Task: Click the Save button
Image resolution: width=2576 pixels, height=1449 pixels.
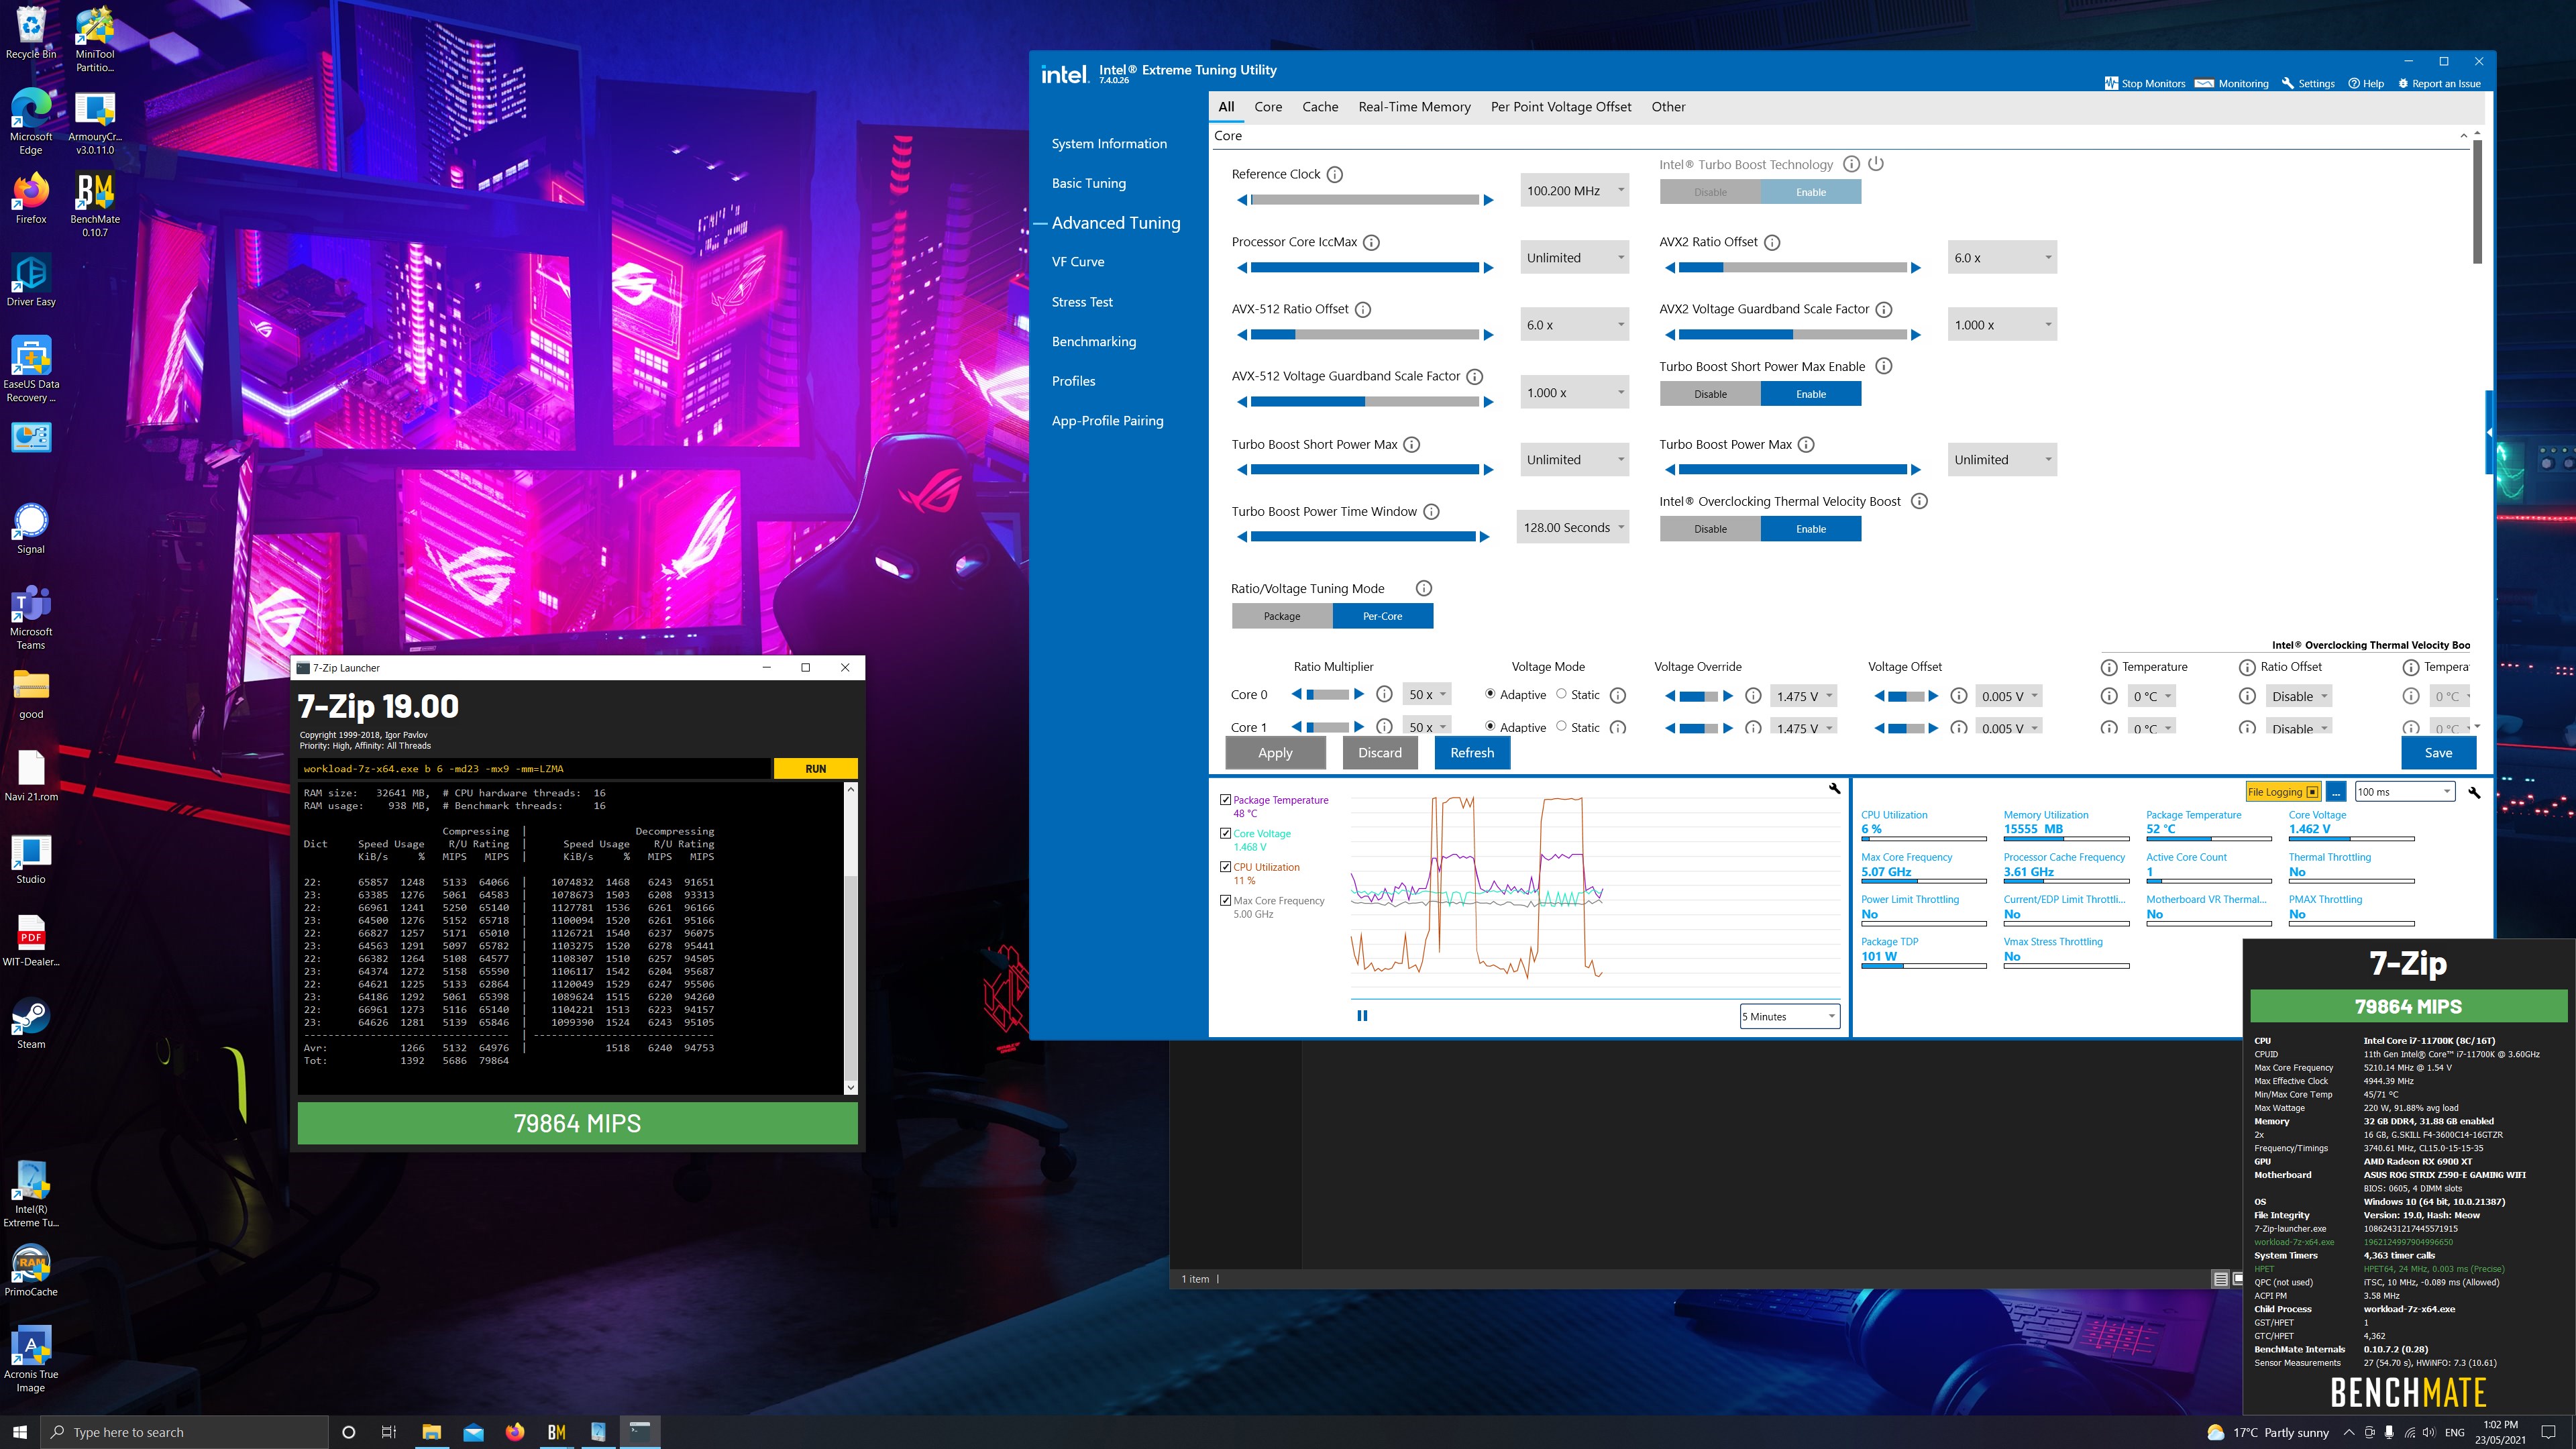Action: click(x=2438, y=752)
